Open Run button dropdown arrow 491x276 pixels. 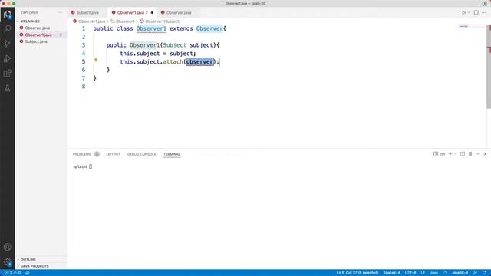click(469, 12)
